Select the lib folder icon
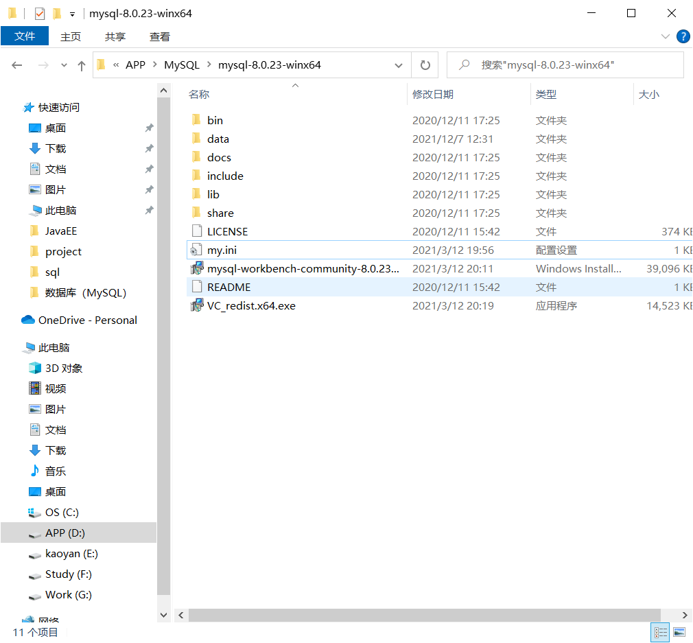Viewport: 693px width, 643px height. click(x=196, y=194)
